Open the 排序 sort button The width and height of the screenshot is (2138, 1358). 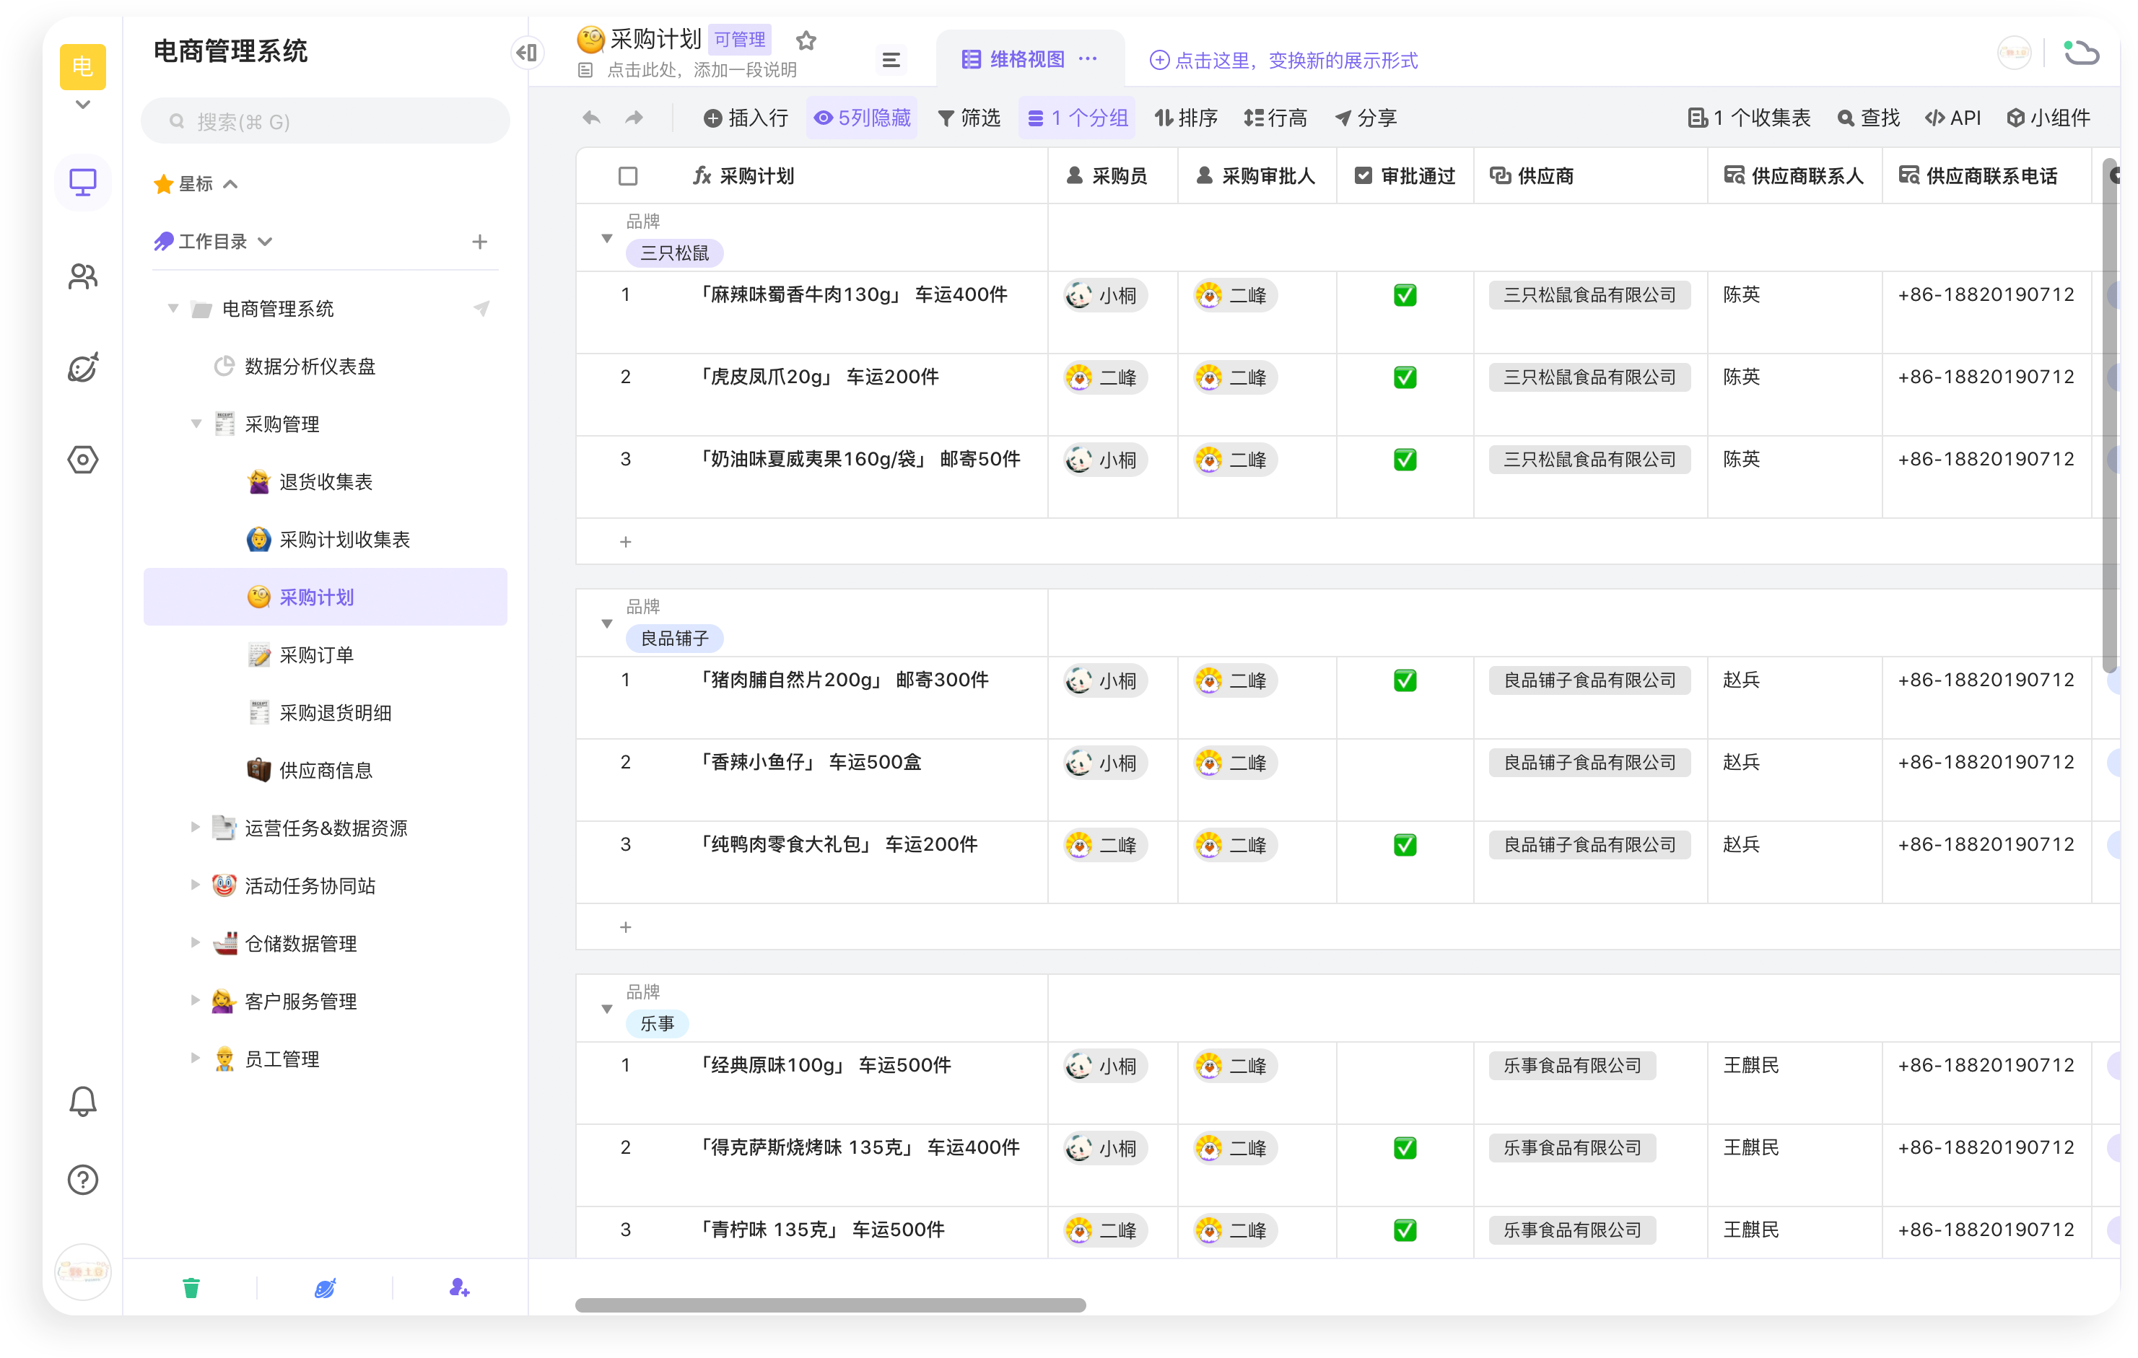tap(1186, 117)
